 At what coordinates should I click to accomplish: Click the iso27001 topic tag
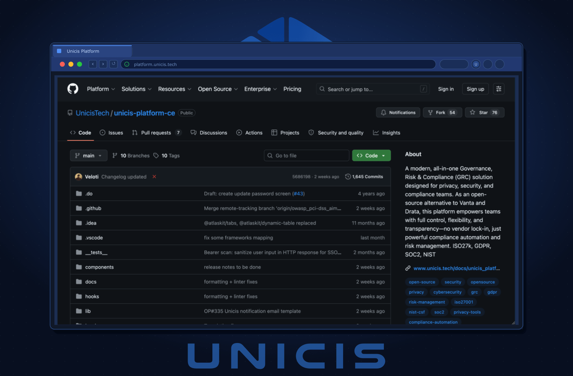(464, 302)
